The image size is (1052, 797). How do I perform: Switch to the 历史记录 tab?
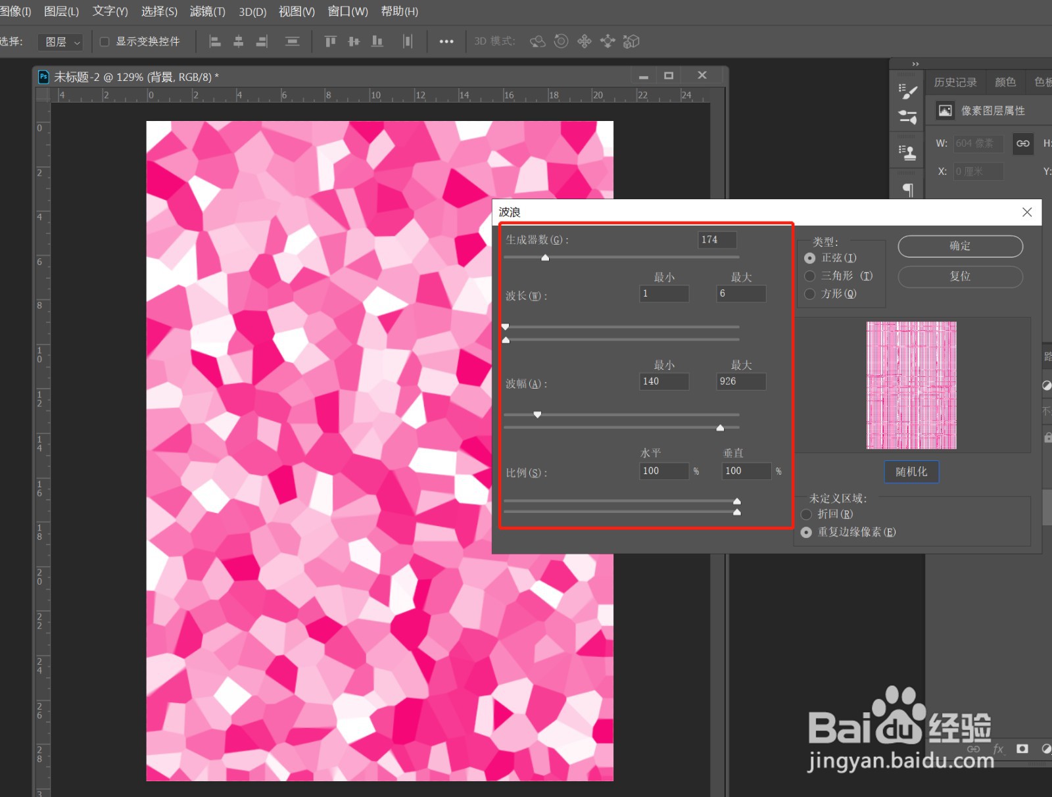pos(955,82)
